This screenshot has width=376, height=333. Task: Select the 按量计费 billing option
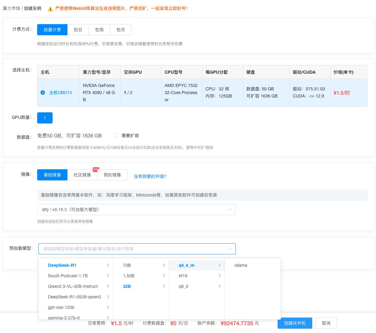pyautogui.click(x=52, y=30)
